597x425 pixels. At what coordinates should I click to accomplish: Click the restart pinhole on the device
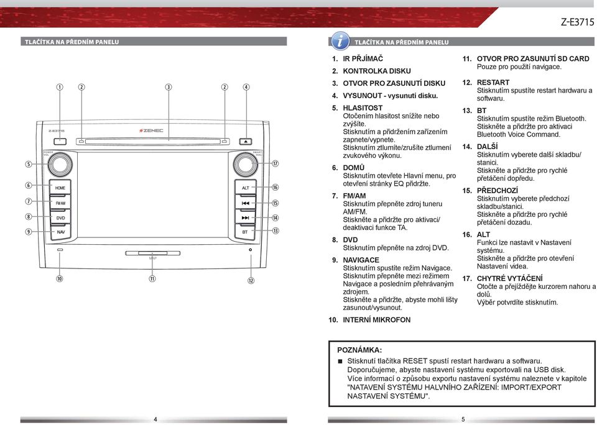click(x=250, y=250)
